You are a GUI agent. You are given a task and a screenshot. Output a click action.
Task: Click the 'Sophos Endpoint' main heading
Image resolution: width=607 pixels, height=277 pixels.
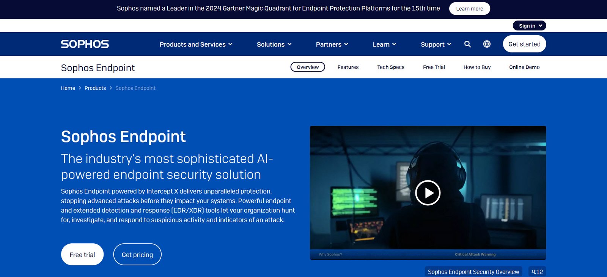123,137
